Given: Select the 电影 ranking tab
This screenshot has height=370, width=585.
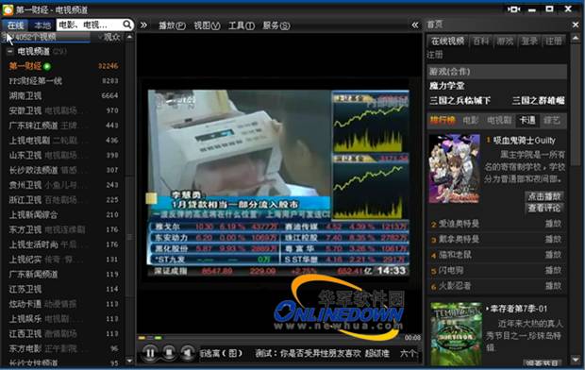Looking at the screenshot, I should pyautogui.click(x=471, y=120).
